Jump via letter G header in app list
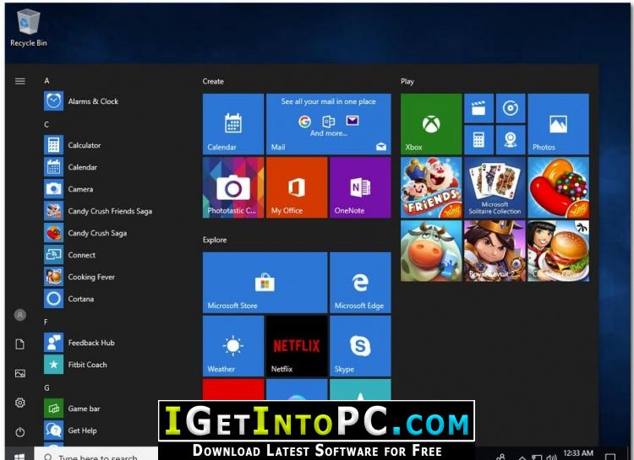Screen dimensions: 634x460 (x=46, y=387)
